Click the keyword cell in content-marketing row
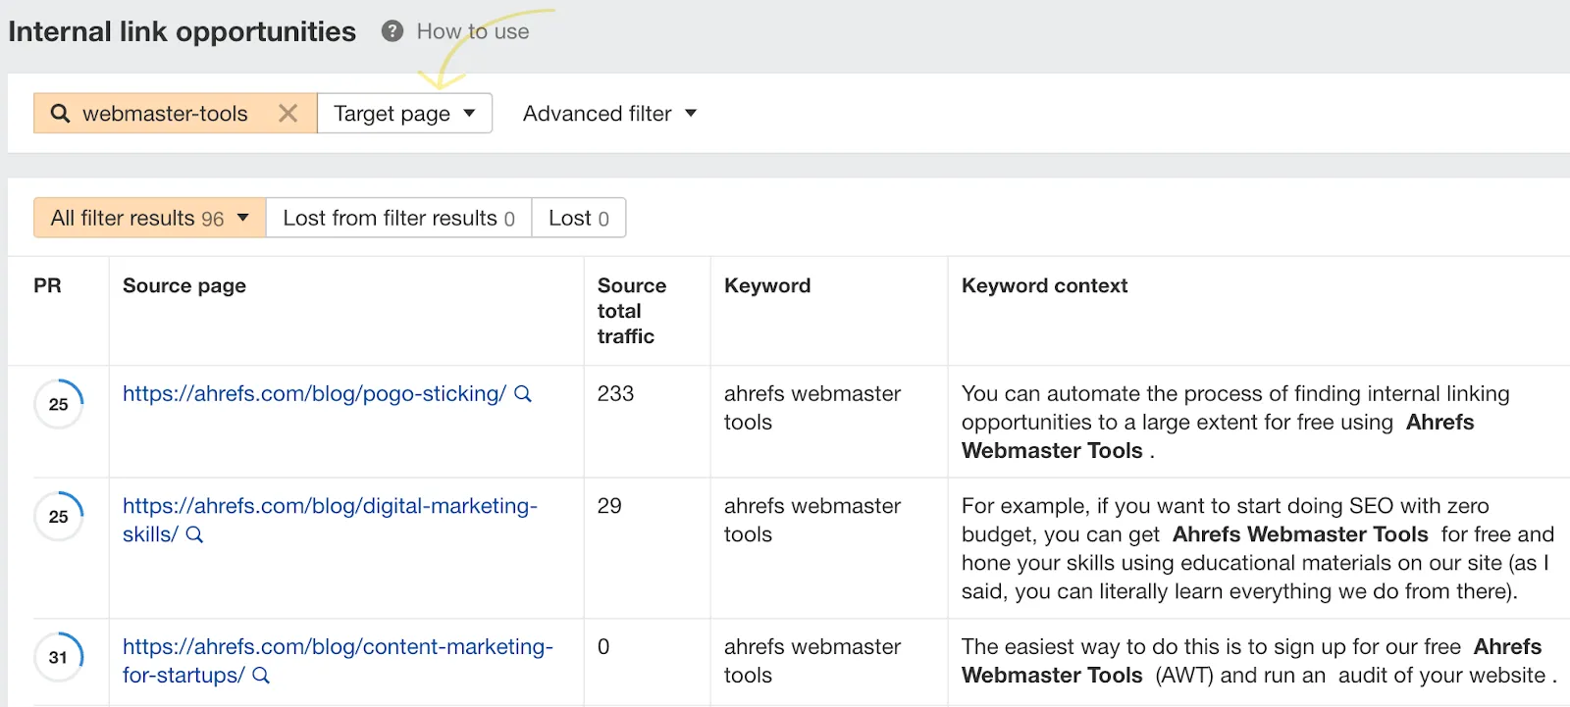The height and width of the screenshot is (707, 1570). click(812, 661)
